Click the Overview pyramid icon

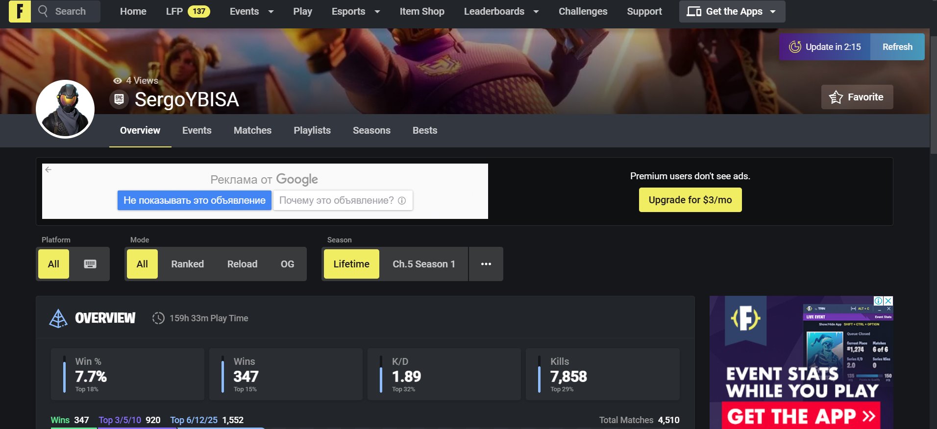[x=58, y=318]
